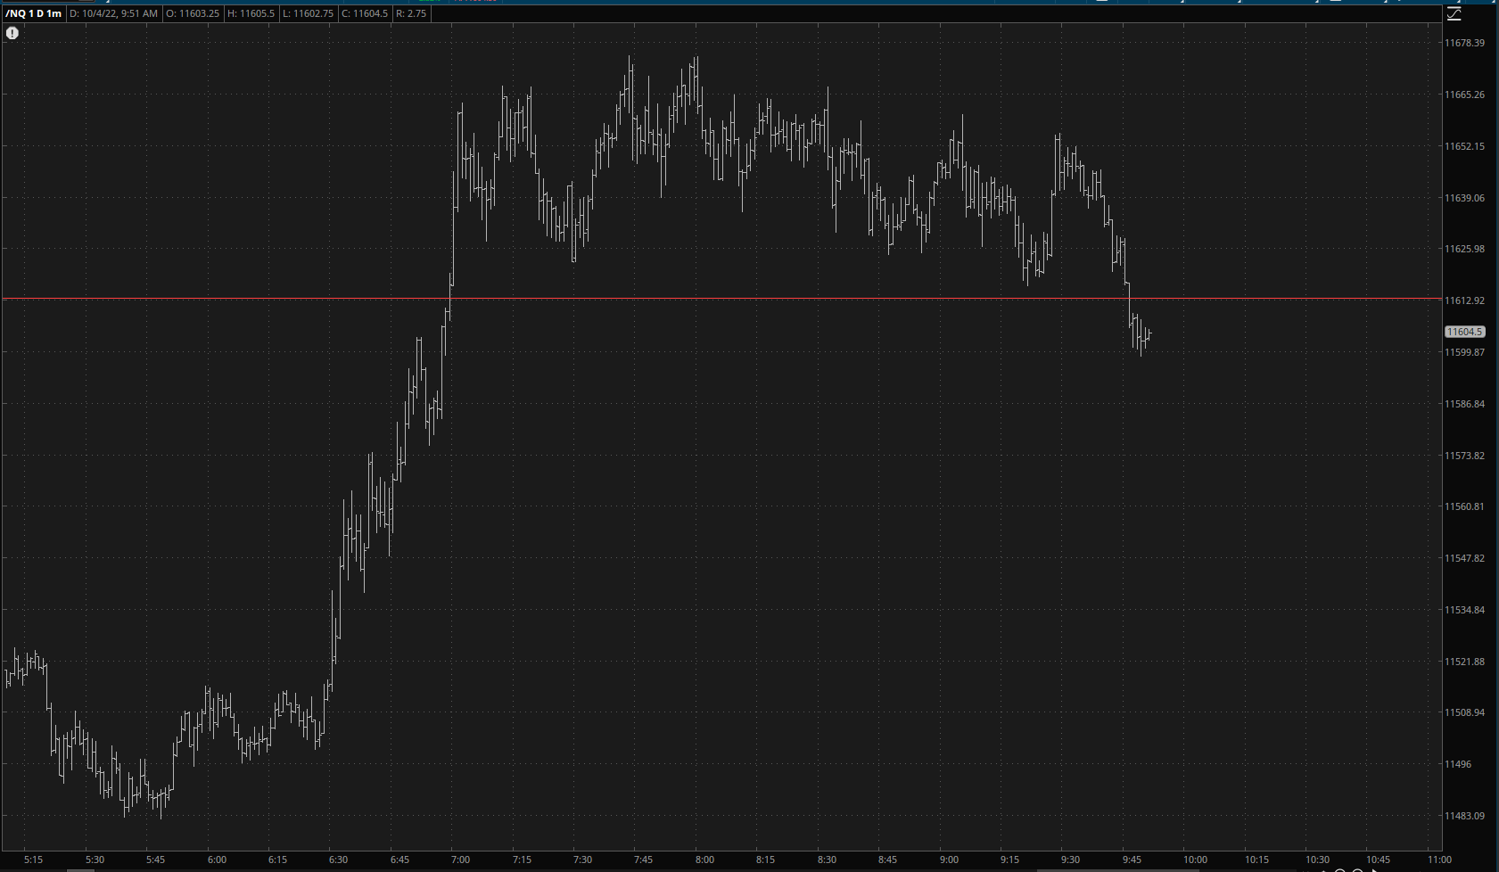Click the 7:00 time axis label
This screenshot has width=1499, height=872.
pyautogui.click(x=460, y=860)
